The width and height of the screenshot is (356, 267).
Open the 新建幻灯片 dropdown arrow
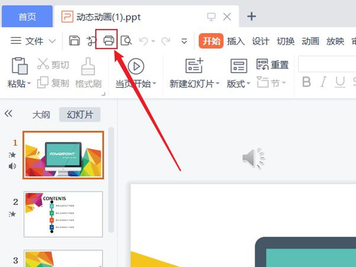[218, 84]
